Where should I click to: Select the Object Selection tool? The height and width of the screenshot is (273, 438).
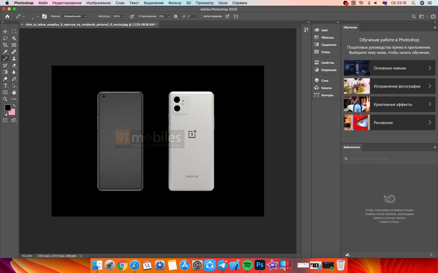pos(14,38)
